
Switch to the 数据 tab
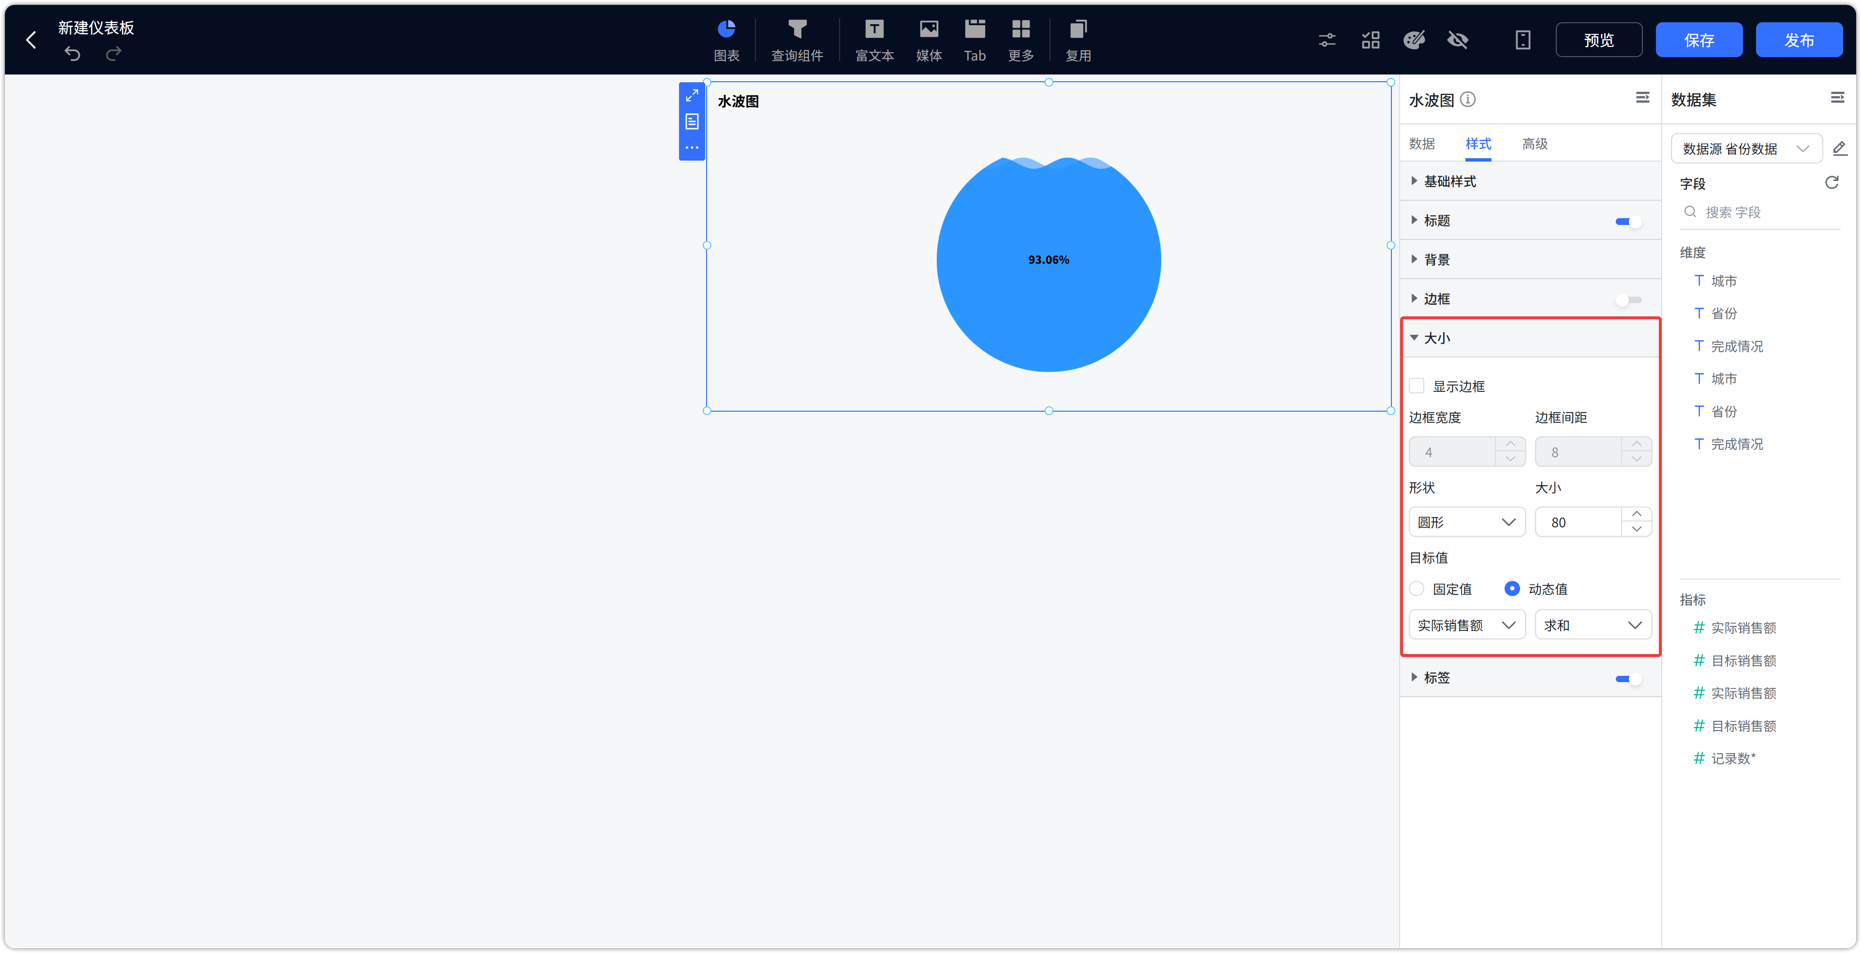[x=1422, y=143]
